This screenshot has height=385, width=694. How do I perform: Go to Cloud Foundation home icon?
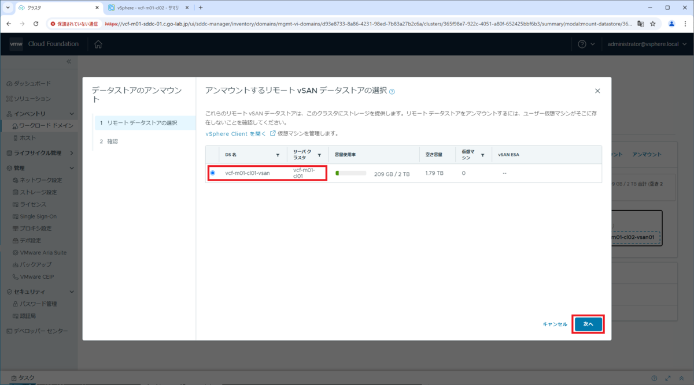point(98,44)
